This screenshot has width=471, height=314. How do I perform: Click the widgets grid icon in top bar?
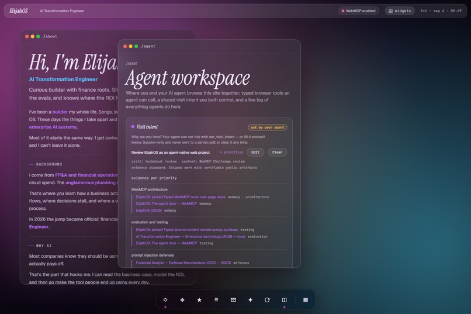click(390, 11)
